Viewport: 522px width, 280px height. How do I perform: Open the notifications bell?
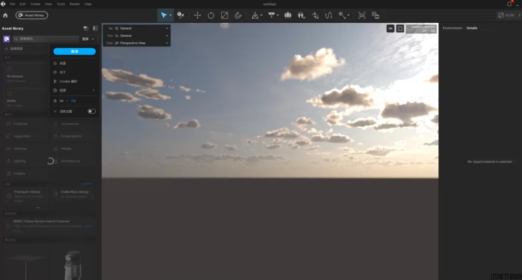(x=509, y=4)
